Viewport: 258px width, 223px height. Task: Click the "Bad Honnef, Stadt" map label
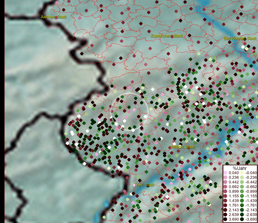240,38
